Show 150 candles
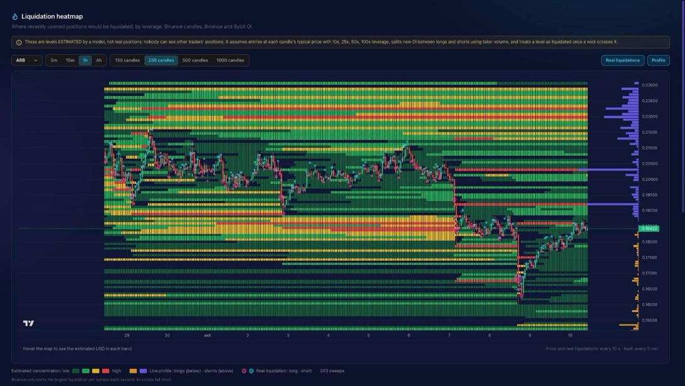Image resolution: width=685 pixels, height=386 pixels. [x=127, y=60]
